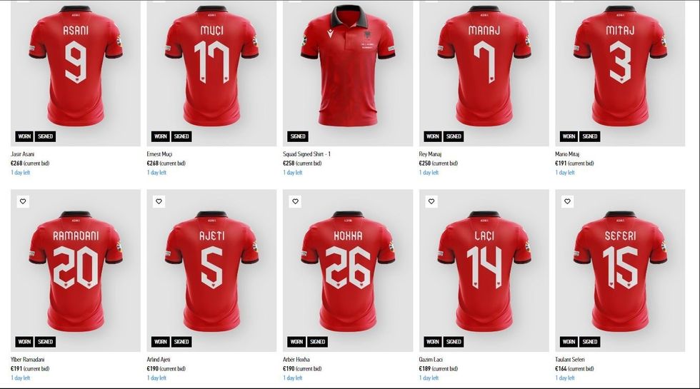
Task: Favorite the Ajeti 5 shirt heart icon
Action: click(159, 201)
